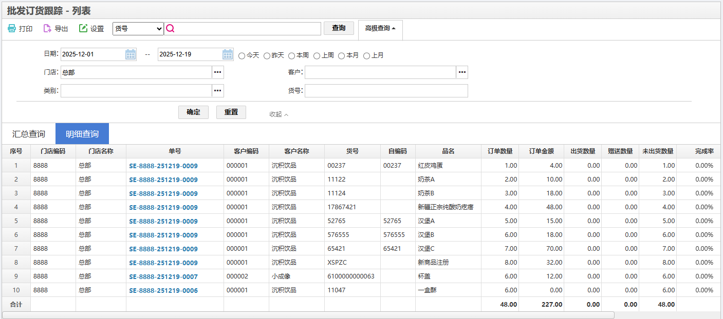Open order link SE-8888-251219-0007

tap(163, 276)
